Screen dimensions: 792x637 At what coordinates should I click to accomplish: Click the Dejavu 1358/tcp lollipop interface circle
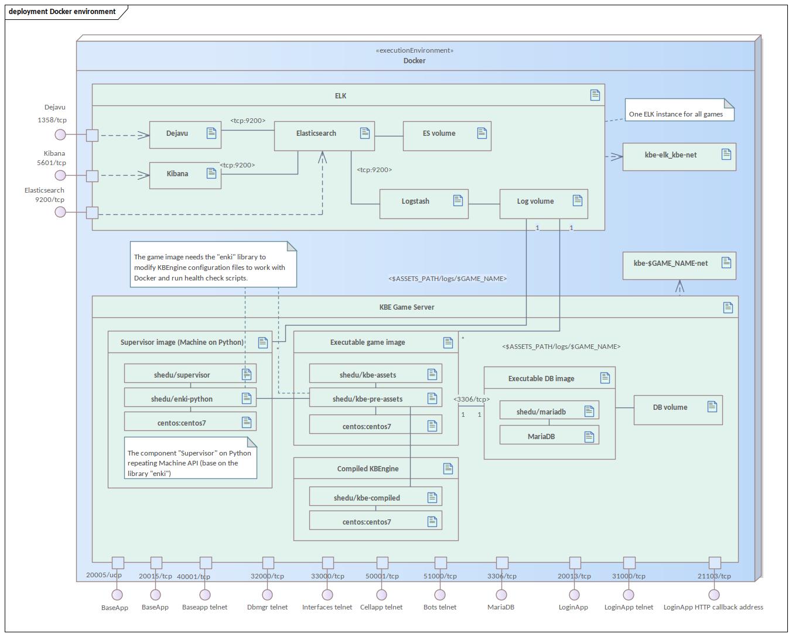point(60,135)
